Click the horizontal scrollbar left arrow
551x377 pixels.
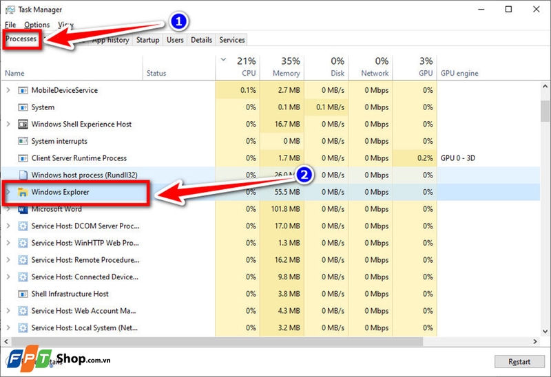pyautogui.click(x=6, y=341)
